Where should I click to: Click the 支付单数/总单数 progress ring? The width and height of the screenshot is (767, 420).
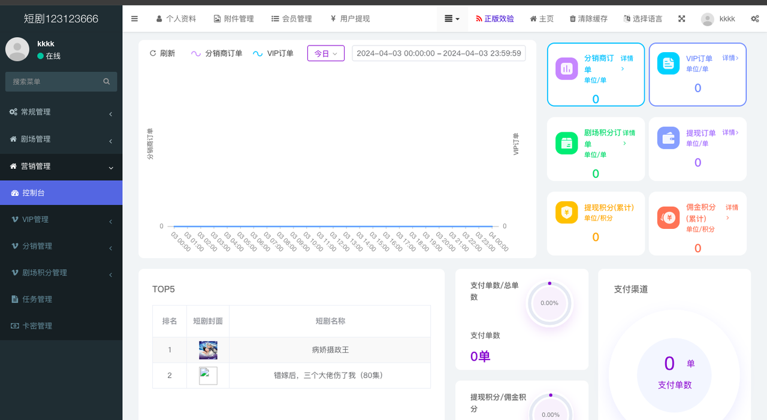point(549,303)
